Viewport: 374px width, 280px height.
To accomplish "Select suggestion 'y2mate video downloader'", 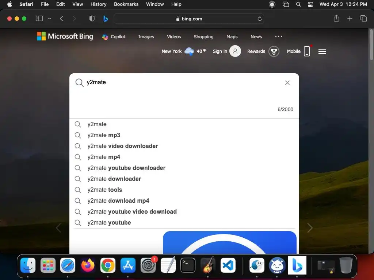I will [184, 146].
